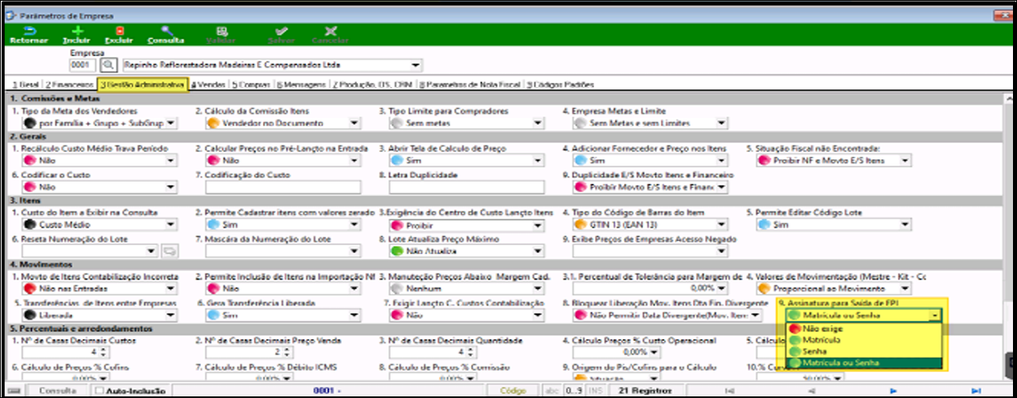The image size is (1017, 398).
Task: Click the Validar toolbar icon
Action: [x=221, y=31]
